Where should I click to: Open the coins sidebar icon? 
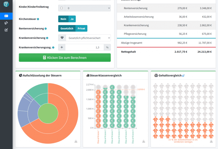6,23
